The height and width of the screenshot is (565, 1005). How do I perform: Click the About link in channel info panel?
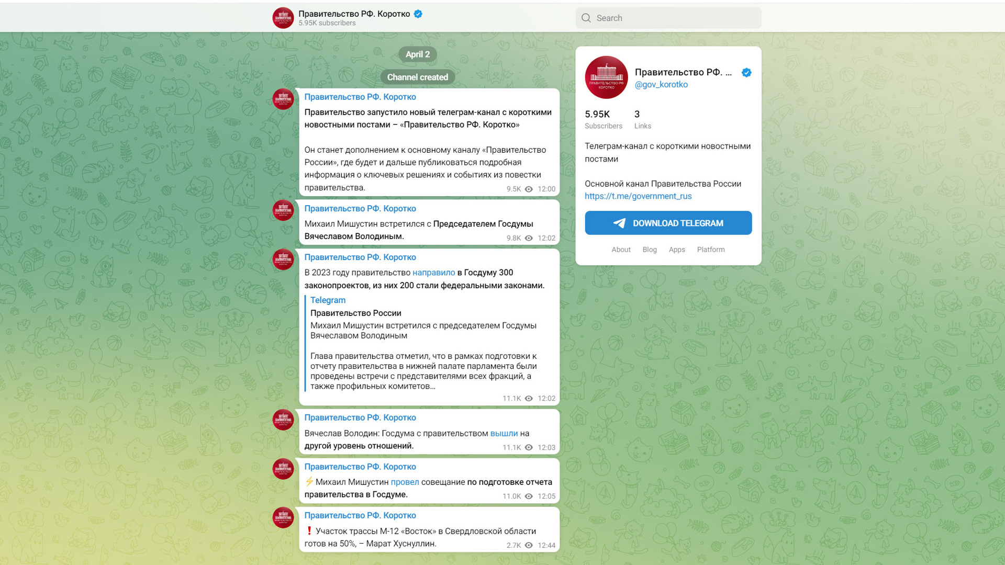coord(620,249)
